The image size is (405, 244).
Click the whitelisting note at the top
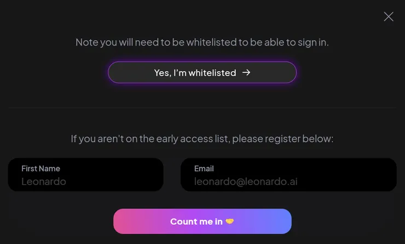tap(202, 42)
